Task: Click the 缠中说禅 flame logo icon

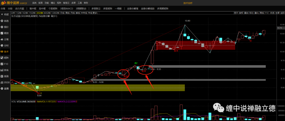Action: coord(3,3)
